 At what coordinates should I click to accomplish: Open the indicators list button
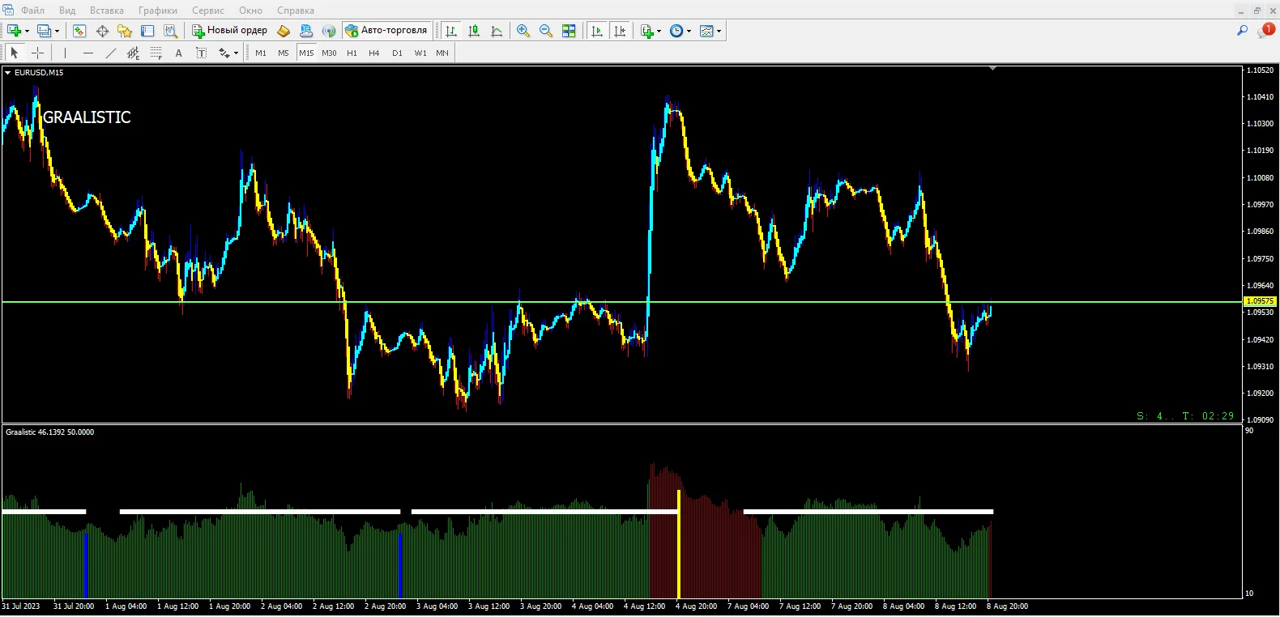pyautogui.click(x=646, y=31)
